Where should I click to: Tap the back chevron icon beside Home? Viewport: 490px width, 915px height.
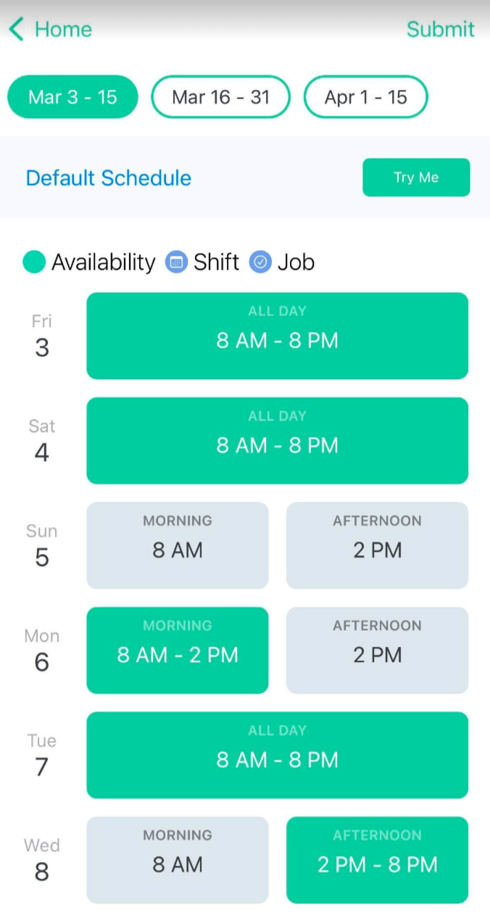pyautogui.click(x=17, y=30)
